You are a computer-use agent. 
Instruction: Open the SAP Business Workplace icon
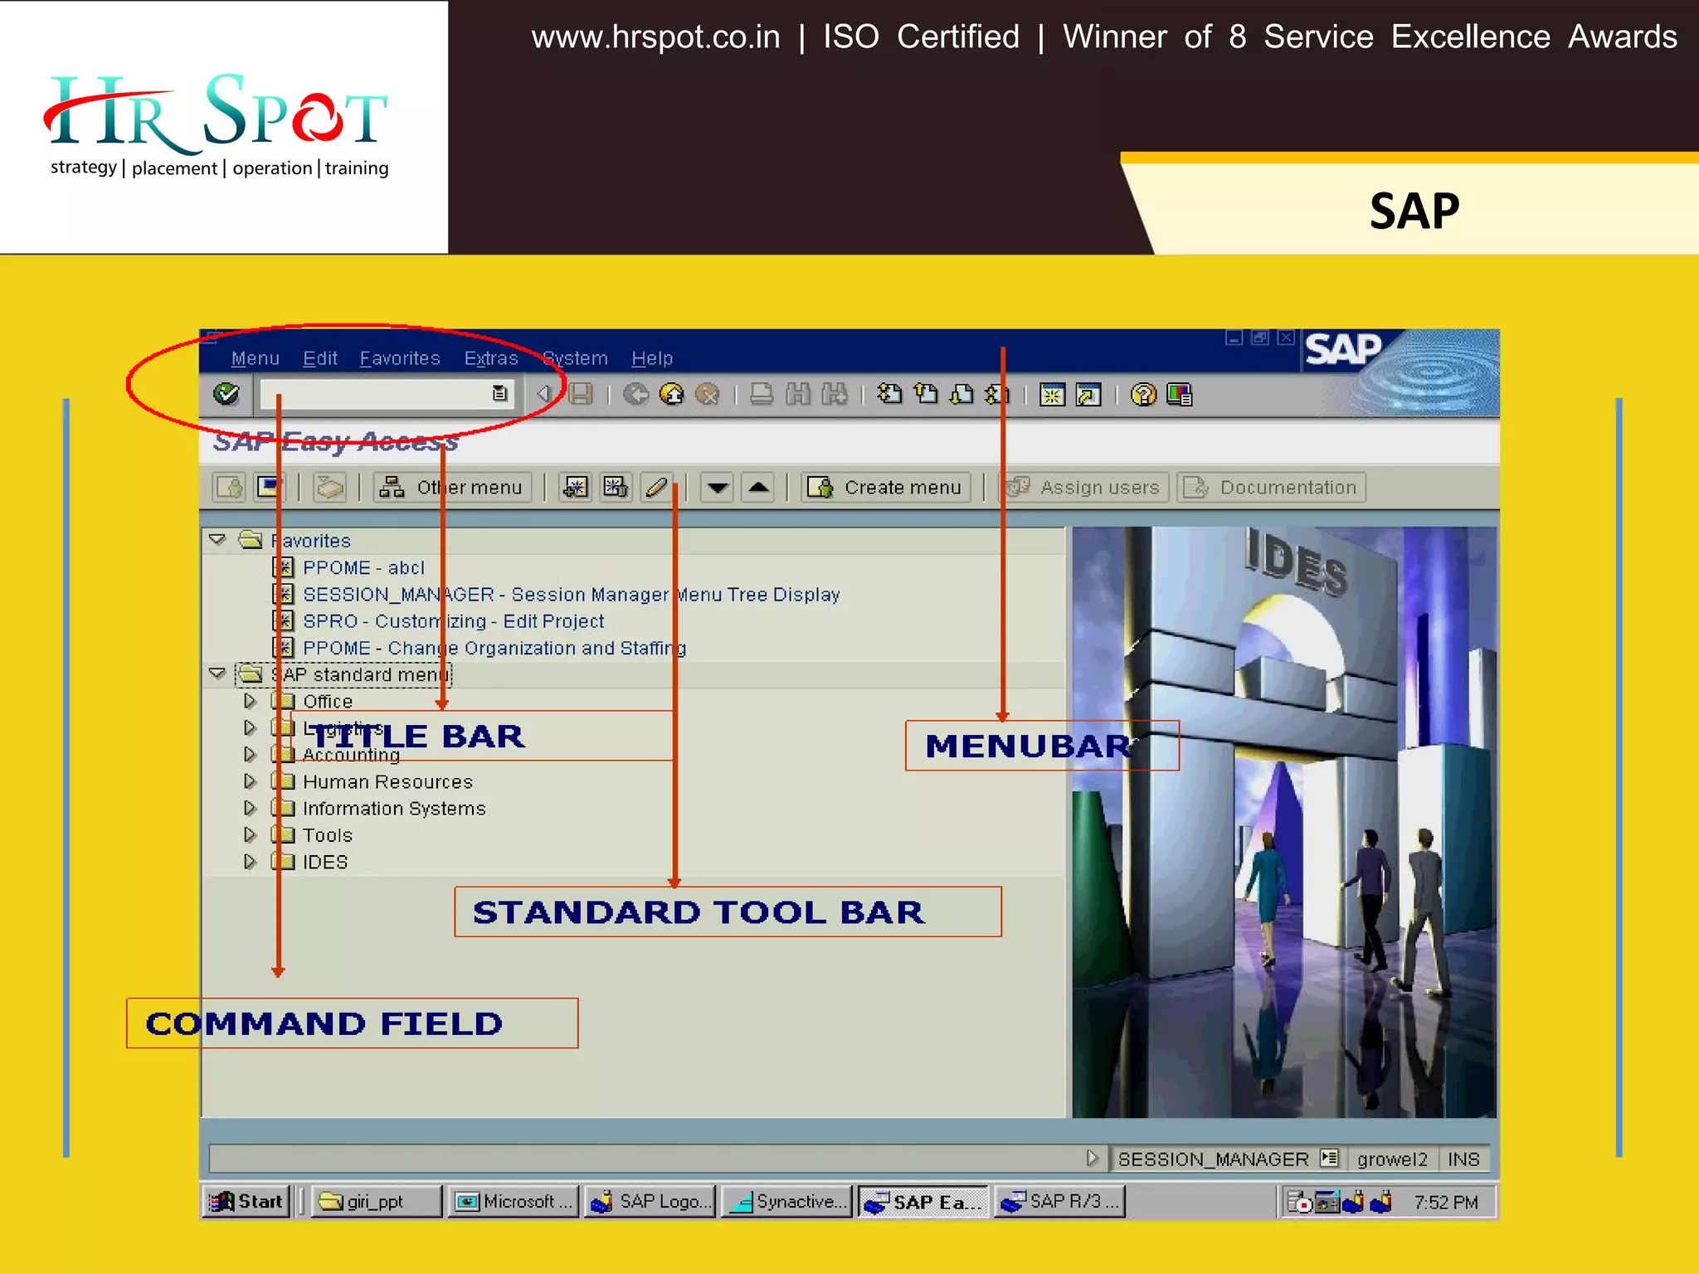(329, 487)
